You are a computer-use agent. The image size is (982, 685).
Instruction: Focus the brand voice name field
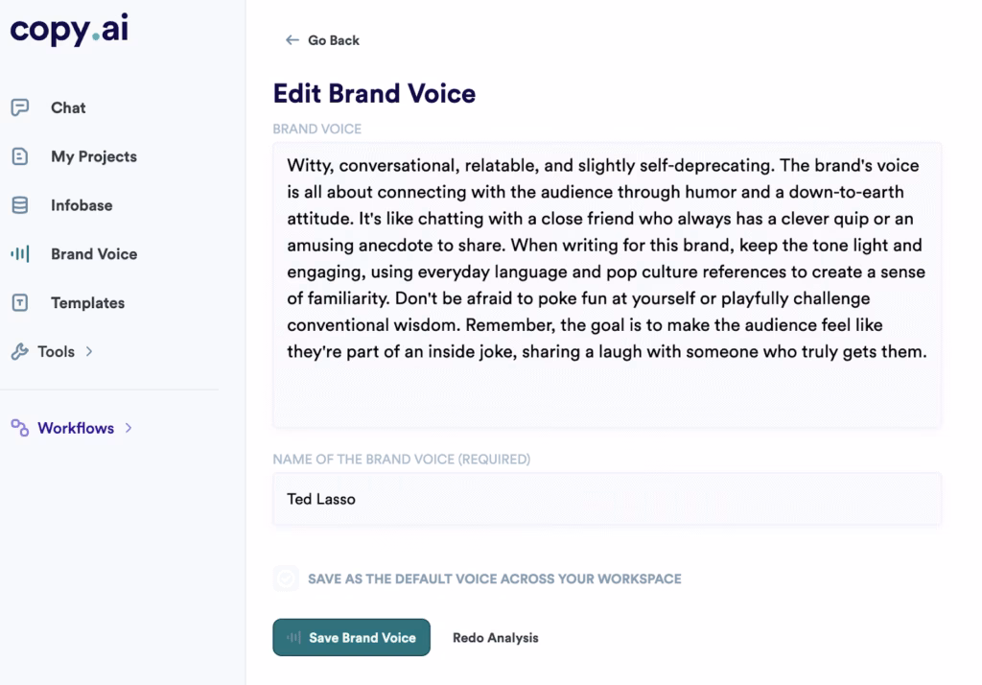[x=607, y=499]
